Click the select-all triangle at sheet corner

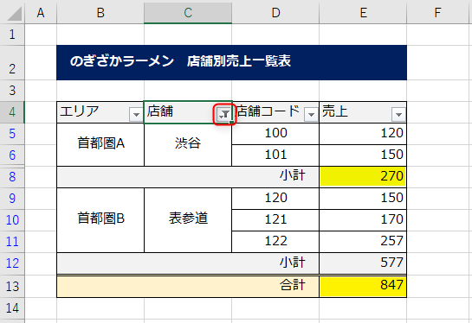[x=15, y=14]
